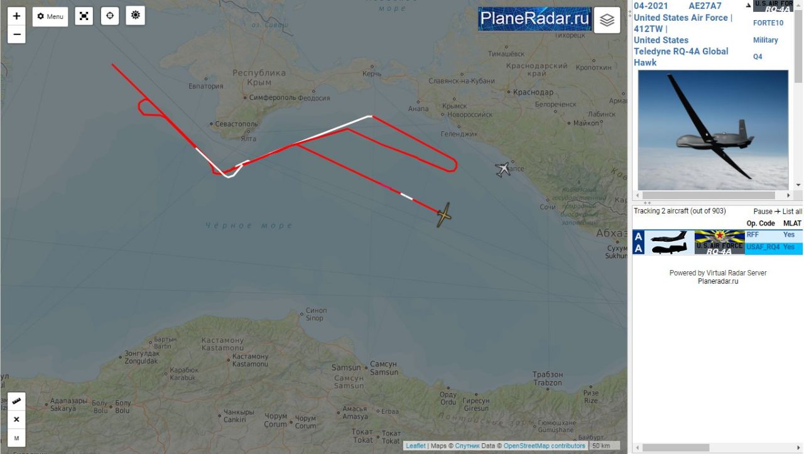Viewport: 804px width, 454px height.
Task: Open the Menu settings button
Action: point(50,16)
